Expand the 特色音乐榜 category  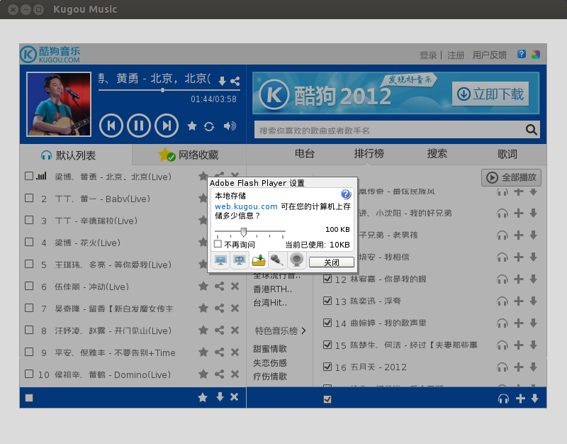click(280, 331)
